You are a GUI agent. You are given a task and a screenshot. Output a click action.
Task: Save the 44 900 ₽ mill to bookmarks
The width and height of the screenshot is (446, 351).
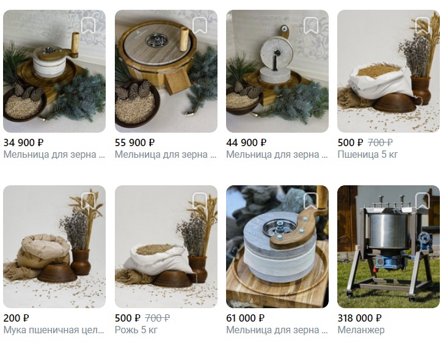(311, 25)
